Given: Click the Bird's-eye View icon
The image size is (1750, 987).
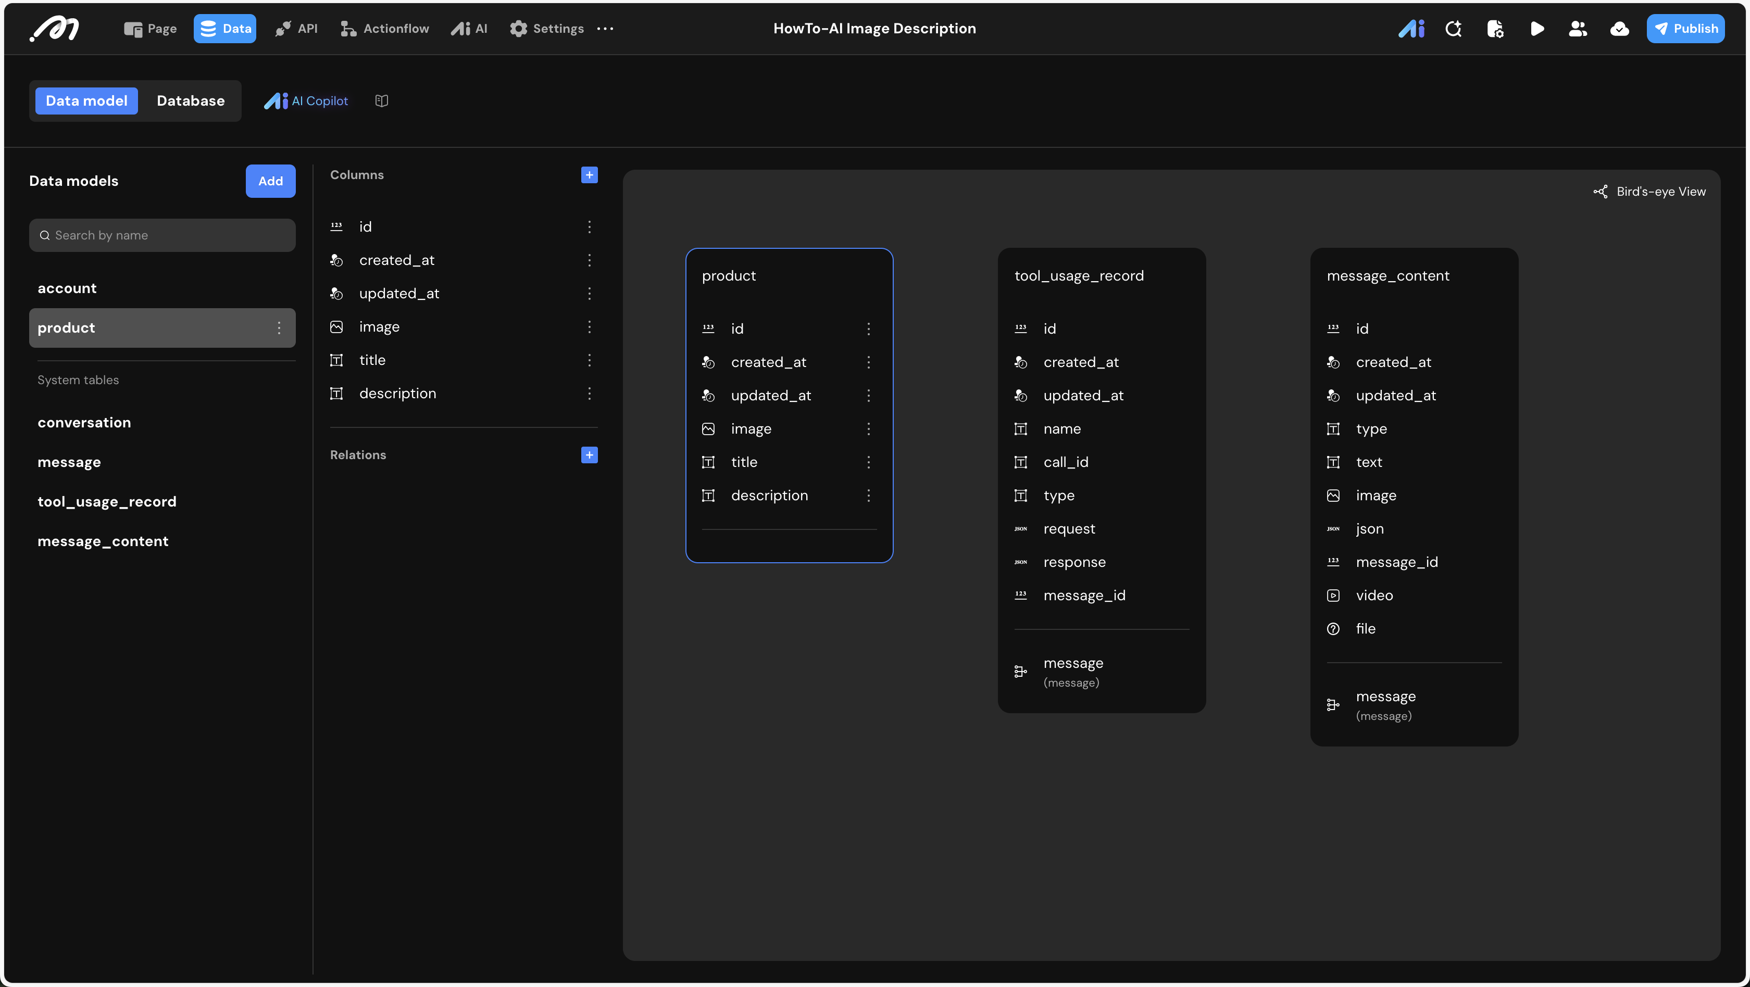Looking at the screenshot, I should click(1601, 192).
